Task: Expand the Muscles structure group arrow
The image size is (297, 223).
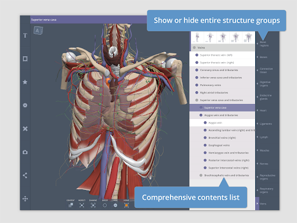Action: pos(258,150)
